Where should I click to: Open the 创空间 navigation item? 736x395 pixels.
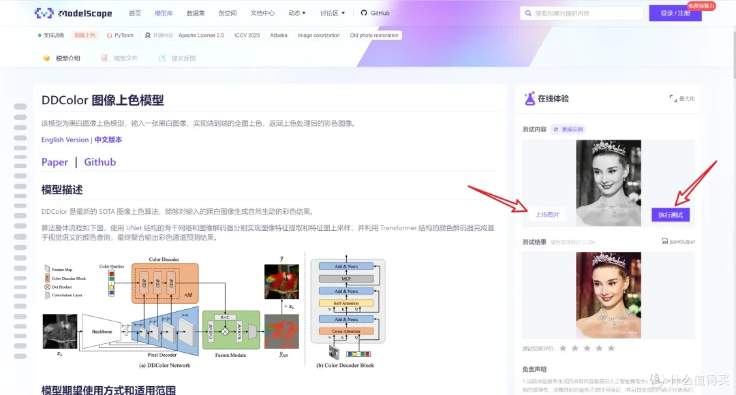[228, 13]
